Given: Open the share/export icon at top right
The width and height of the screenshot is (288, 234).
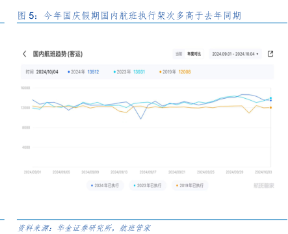Looking at the screenshot, I should (270, 54).
